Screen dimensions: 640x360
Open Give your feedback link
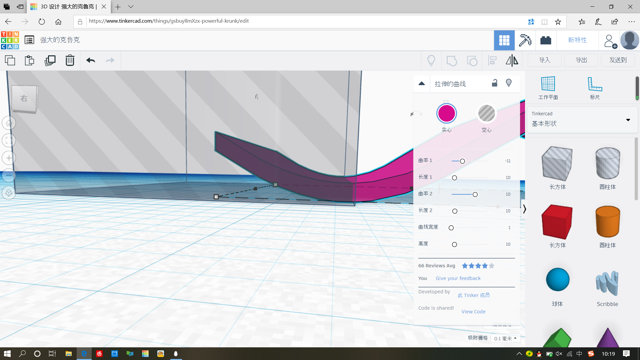tap(458, 278)
